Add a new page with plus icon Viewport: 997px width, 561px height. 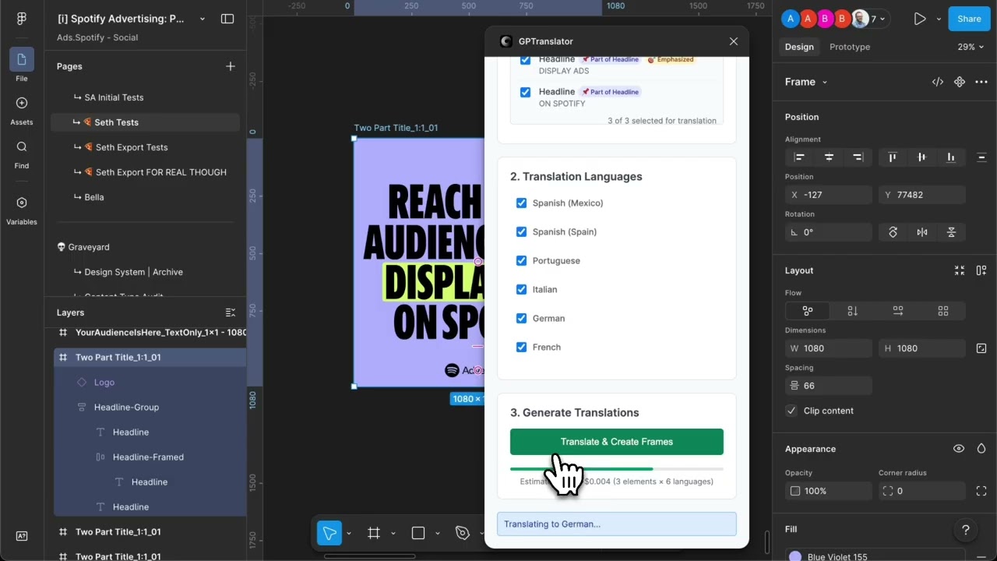pos(231,66)
